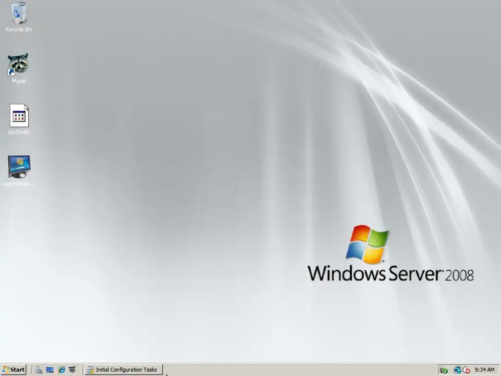This screenshot has height=376, width=501.
Task: Click the 9:34 AM clock
Action: pyautogui.click(x=484, y=370)
